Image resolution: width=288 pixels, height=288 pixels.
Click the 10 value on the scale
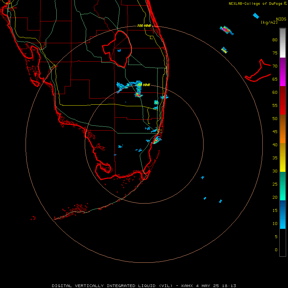pyautogui.click(x=275, y=224)
